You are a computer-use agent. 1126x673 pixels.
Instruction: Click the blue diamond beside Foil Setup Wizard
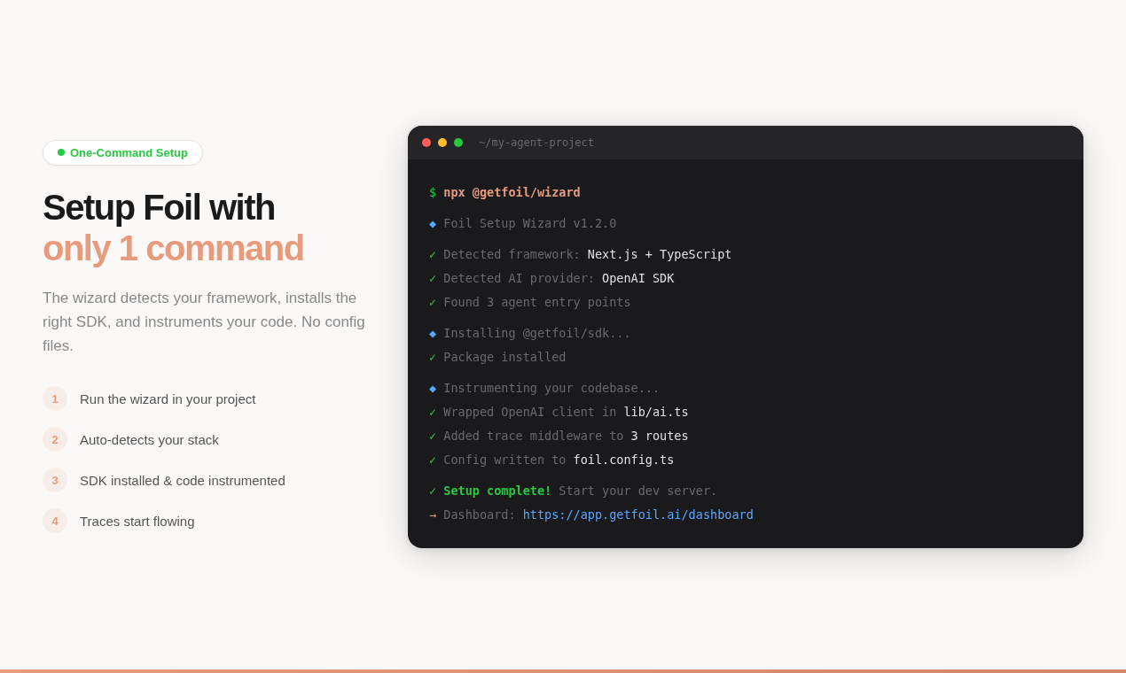tap(433, 223)
